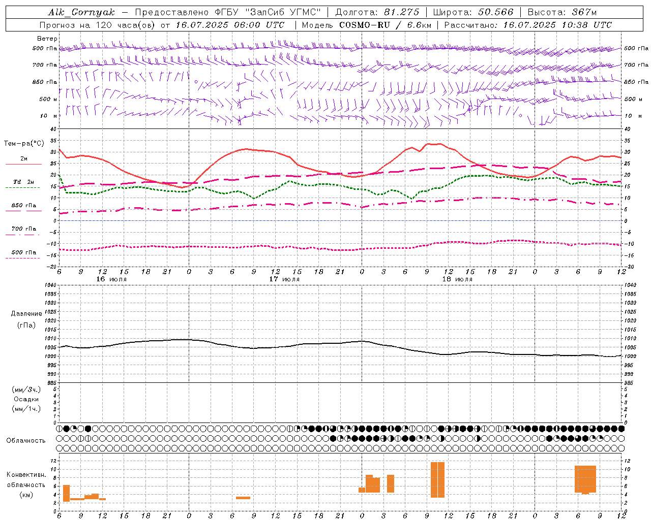The height and width of the screenshot is (520, 651).
Task: Click the 'Рассчитано: 16.07.2025 10:38 UTC' timestamp
Action: (x=528, y=25)
